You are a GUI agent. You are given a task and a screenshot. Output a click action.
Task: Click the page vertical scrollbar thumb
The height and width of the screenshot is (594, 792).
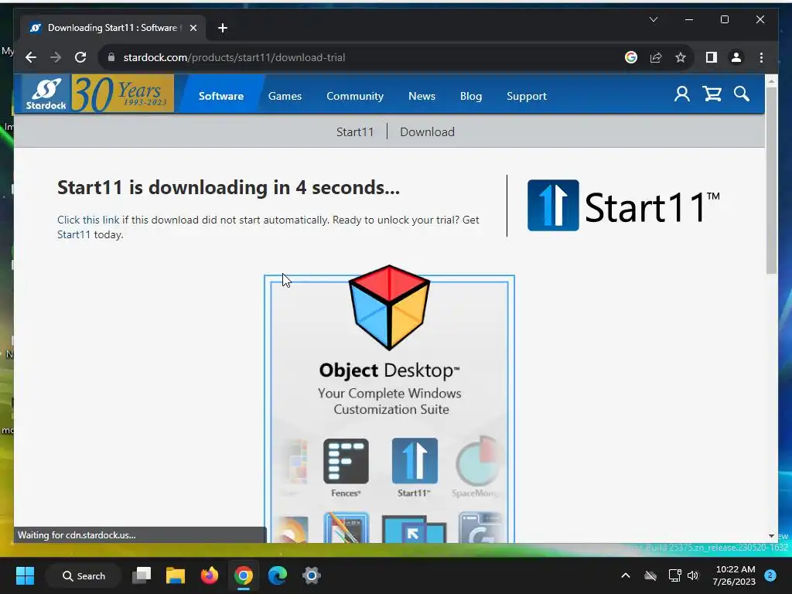coord(771,180)
